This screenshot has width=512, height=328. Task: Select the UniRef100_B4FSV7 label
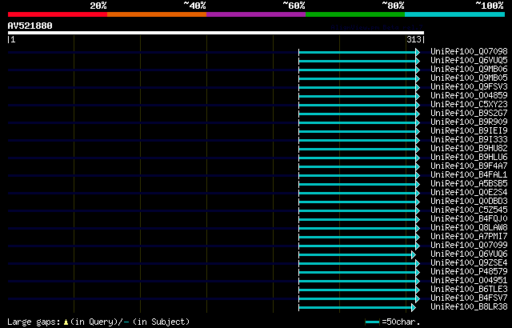pyautogui.click(x=469, y=298)
